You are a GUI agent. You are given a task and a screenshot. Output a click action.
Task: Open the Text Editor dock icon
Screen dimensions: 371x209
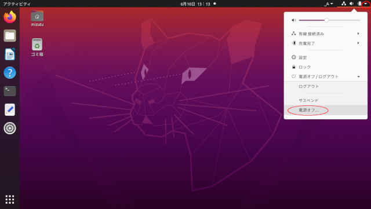[x=10, y=109]
